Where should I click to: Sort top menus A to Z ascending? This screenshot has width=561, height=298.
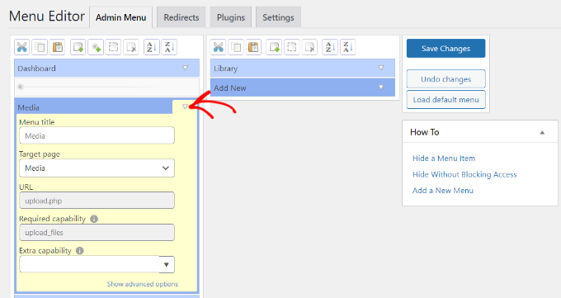click(x=152, y=47)
